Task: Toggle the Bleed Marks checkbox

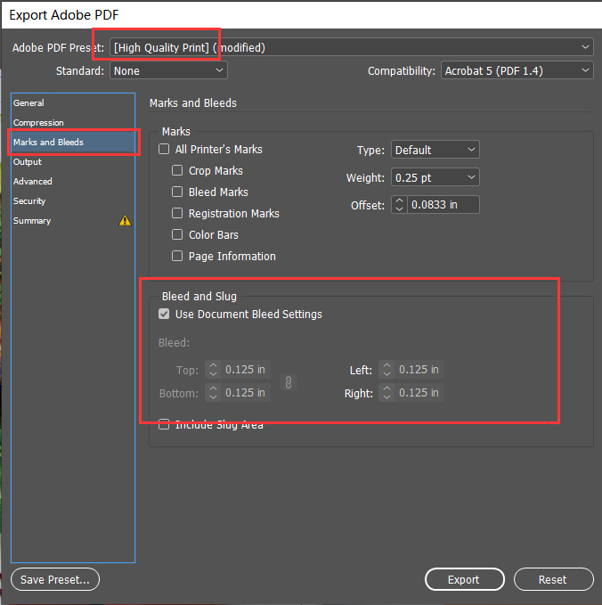Action: tap(177, 192)
